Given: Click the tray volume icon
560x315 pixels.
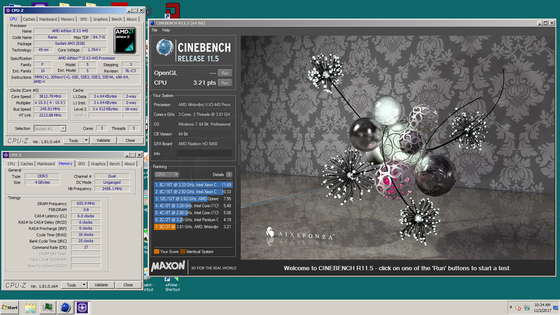Looking at the screenshot, I should point(518,308).
